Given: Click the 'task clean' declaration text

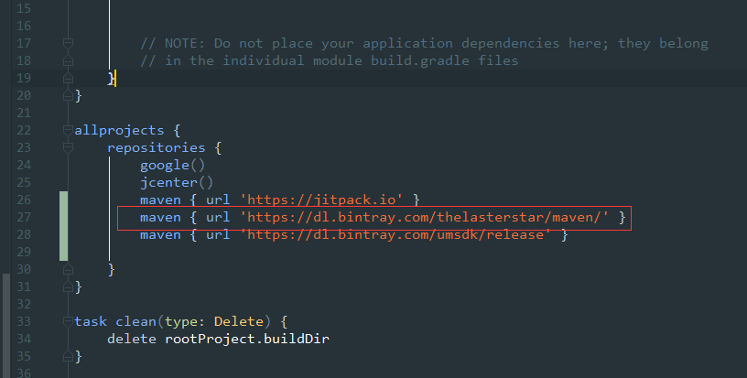Looking at the screenshot, I should (115, 322).
